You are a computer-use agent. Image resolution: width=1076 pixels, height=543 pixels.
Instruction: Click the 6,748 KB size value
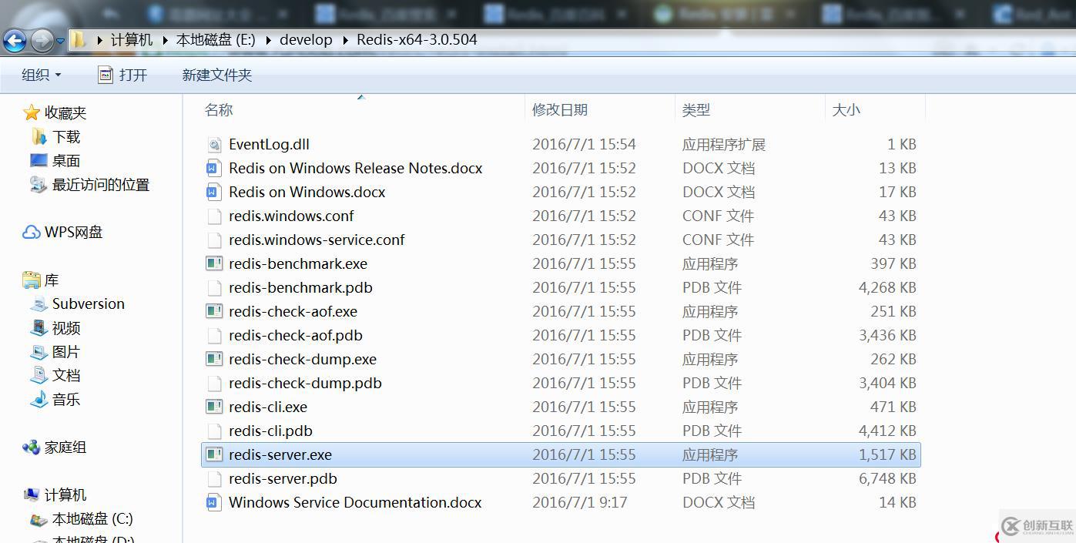click(x=887, y=478)
